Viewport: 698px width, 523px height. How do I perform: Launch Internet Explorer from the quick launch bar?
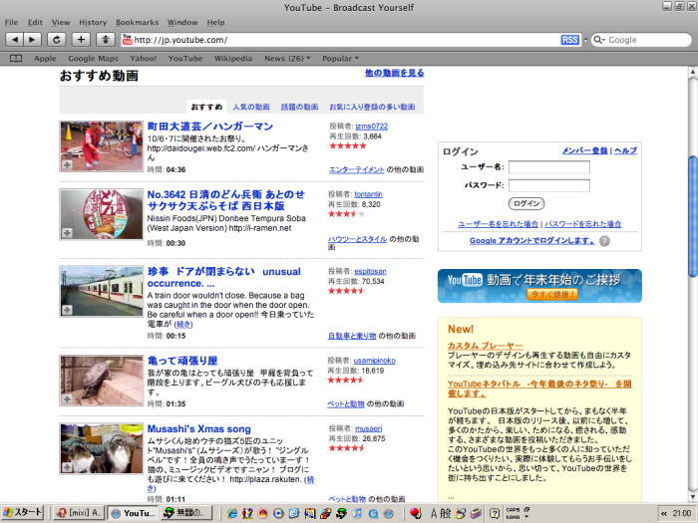coord(232,513)
